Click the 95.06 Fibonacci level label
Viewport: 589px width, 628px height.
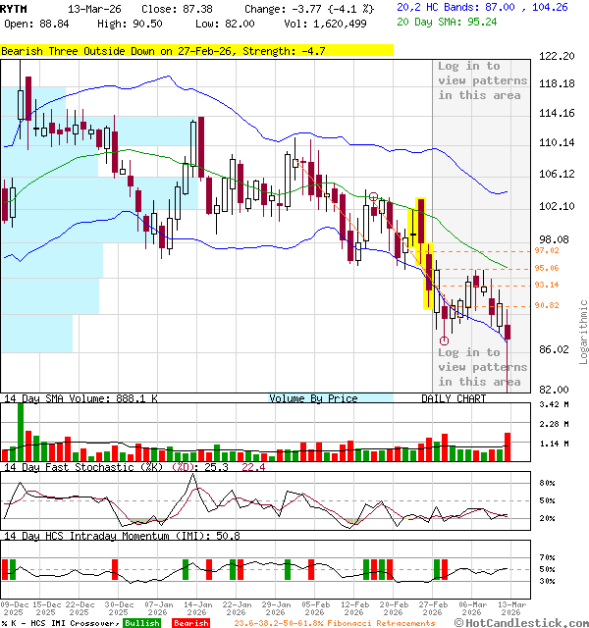(x=547, y=268)
